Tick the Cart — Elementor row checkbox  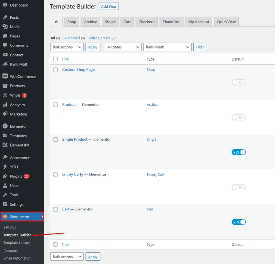55,209
